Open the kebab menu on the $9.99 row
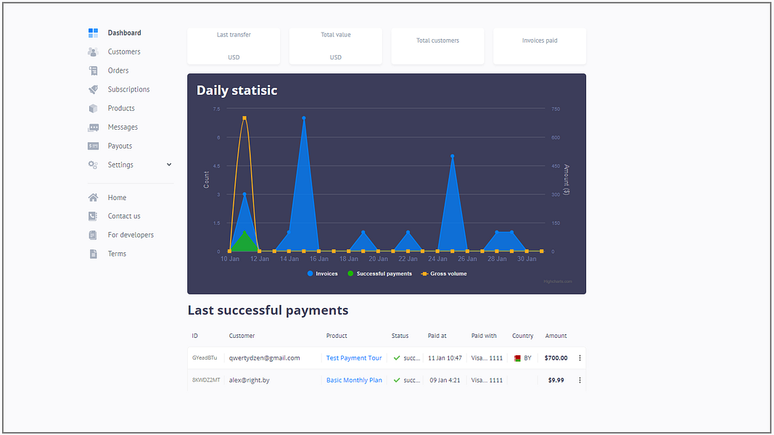 (579, 379)
